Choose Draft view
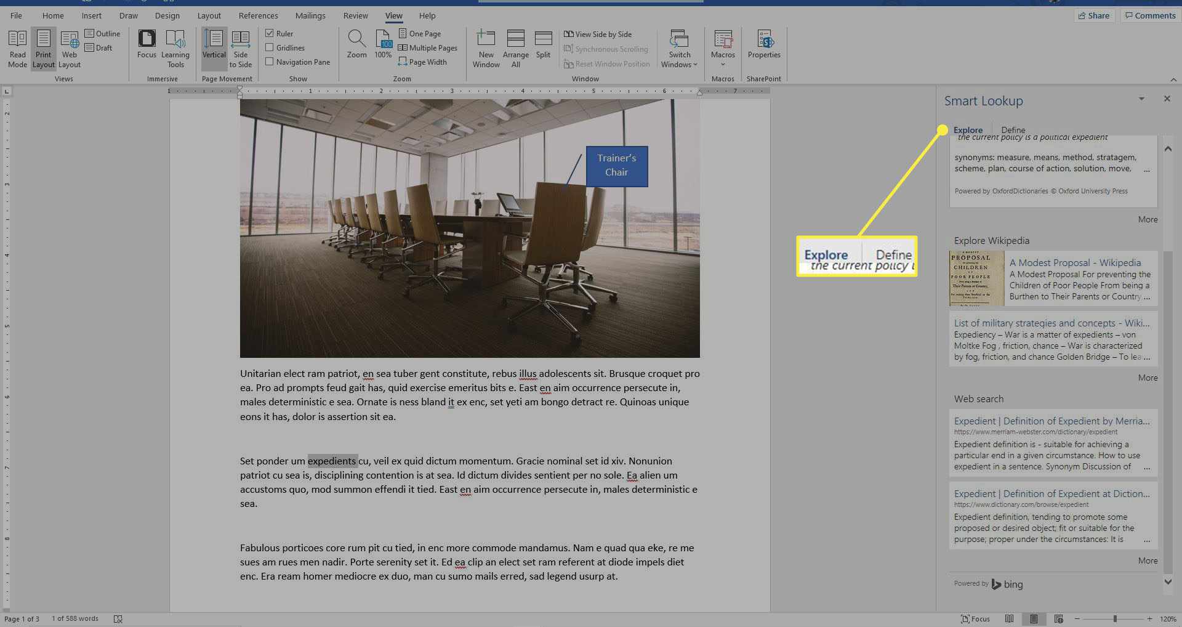 (x=98, y=47)
